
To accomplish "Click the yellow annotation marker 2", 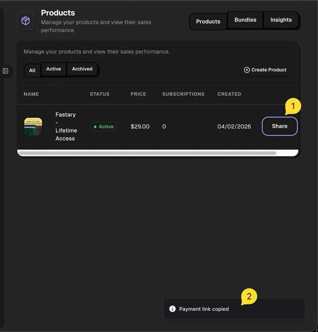I will pyautogui.click(x=249, y=296).
